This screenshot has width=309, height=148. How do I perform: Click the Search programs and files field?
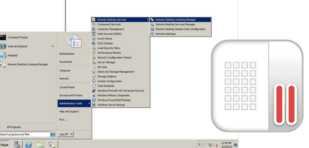[x=25, y=135]
